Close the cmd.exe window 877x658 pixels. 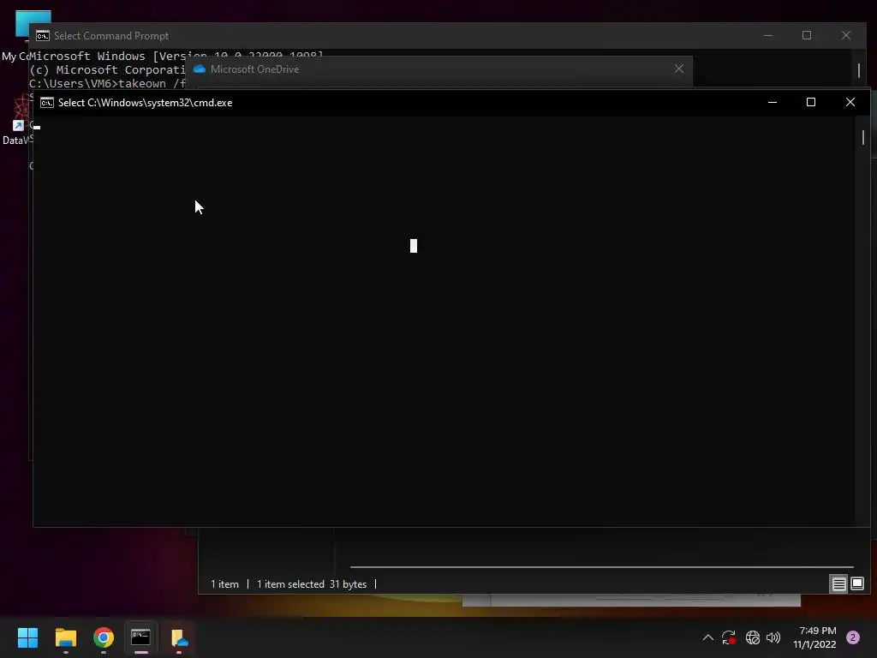[x=850, y=103]
